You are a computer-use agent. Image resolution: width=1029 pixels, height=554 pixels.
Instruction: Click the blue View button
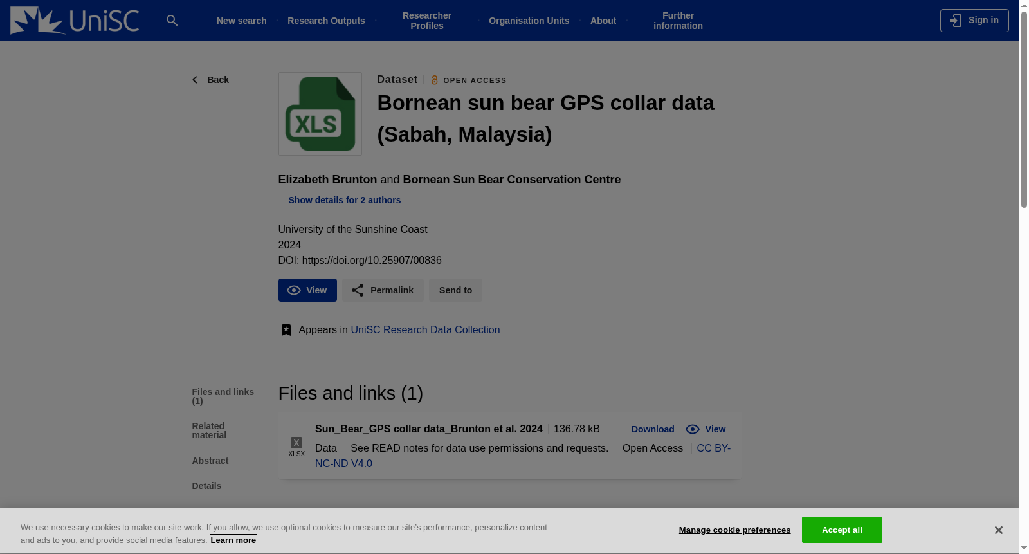point(307,290)
